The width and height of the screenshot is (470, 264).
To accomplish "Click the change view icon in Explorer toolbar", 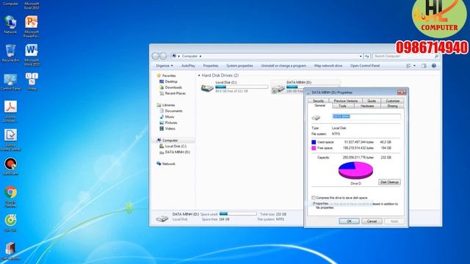I will (408, 65).
